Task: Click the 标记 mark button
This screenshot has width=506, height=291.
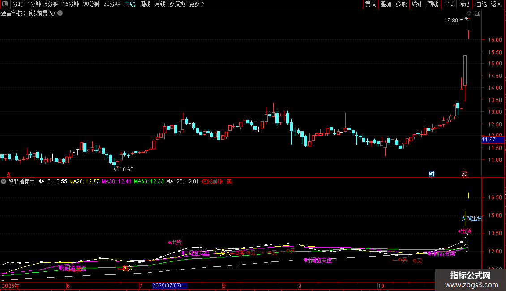Action: point(464,4)
